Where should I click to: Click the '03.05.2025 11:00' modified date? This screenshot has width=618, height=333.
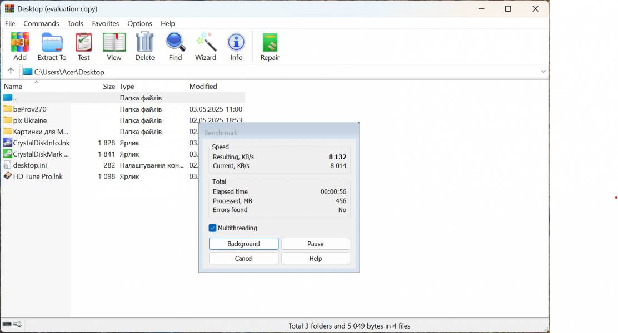point(216,109)
